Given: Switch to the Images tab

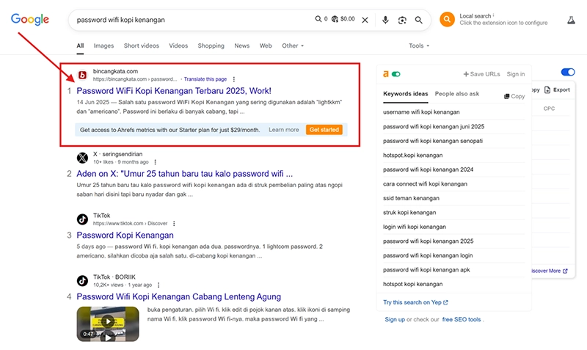Looking at the screenshot, I should pos(103,45).
